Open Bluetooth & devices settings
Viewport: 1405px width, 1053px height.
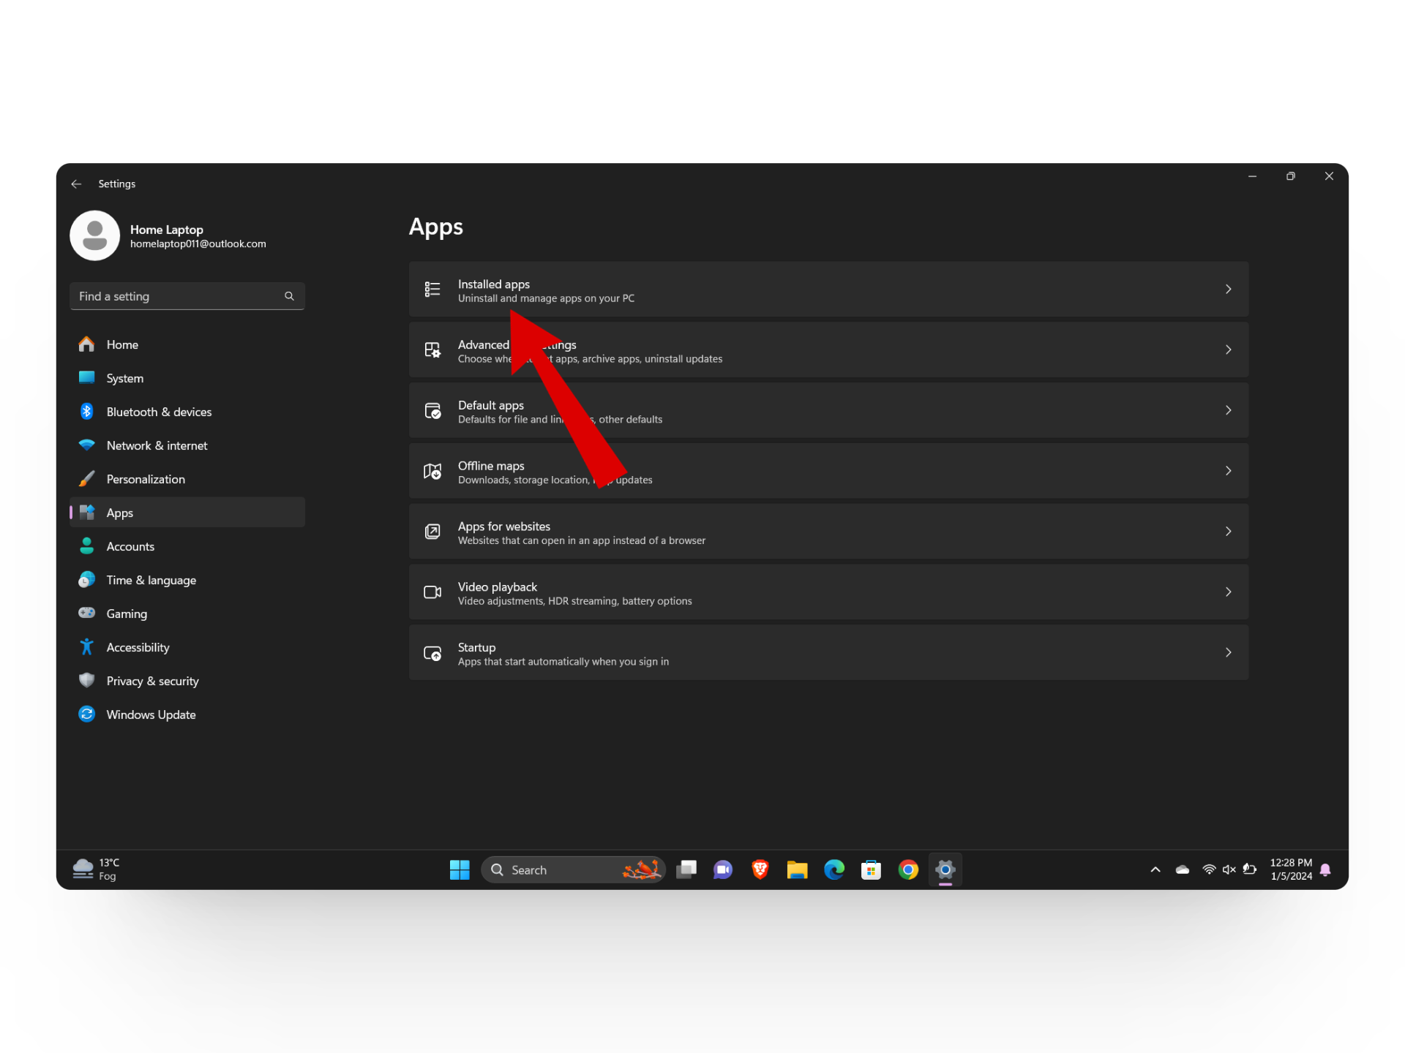click(x=159, y=412)
